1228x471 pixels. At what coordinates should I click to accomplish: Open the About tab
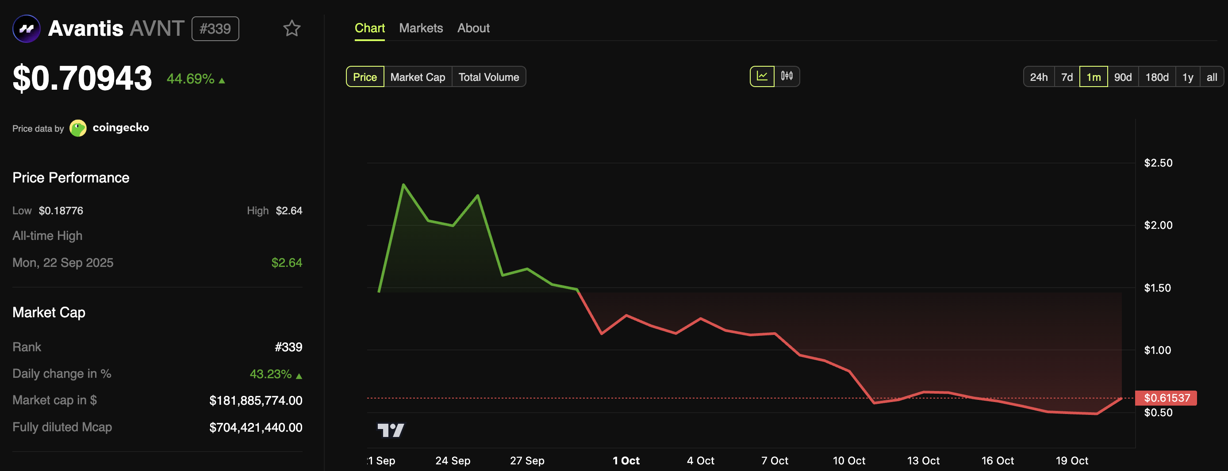coord(473,28)
